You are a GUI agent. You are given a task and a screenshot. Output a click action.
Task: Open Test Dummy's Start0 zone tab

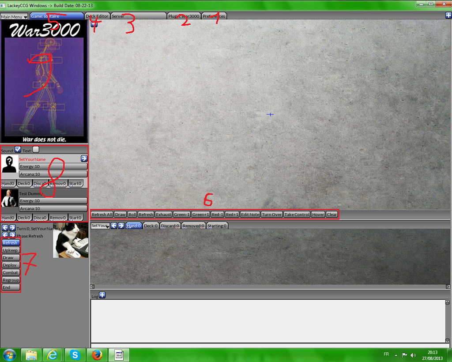click(75, 218)
